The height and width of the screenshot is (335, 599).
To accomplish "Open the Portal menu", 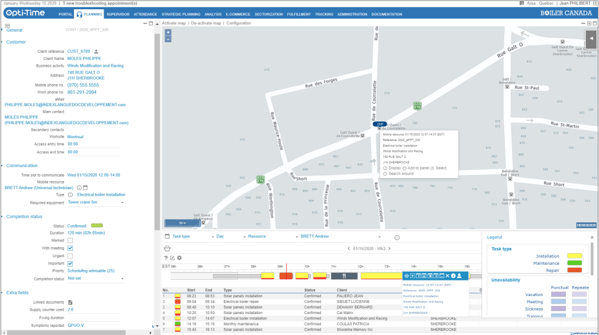I will click(65, 15).
